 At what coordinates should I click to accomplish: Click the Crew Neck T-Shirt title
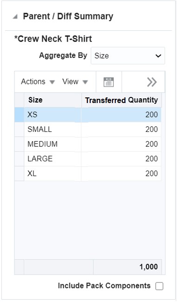53,39
